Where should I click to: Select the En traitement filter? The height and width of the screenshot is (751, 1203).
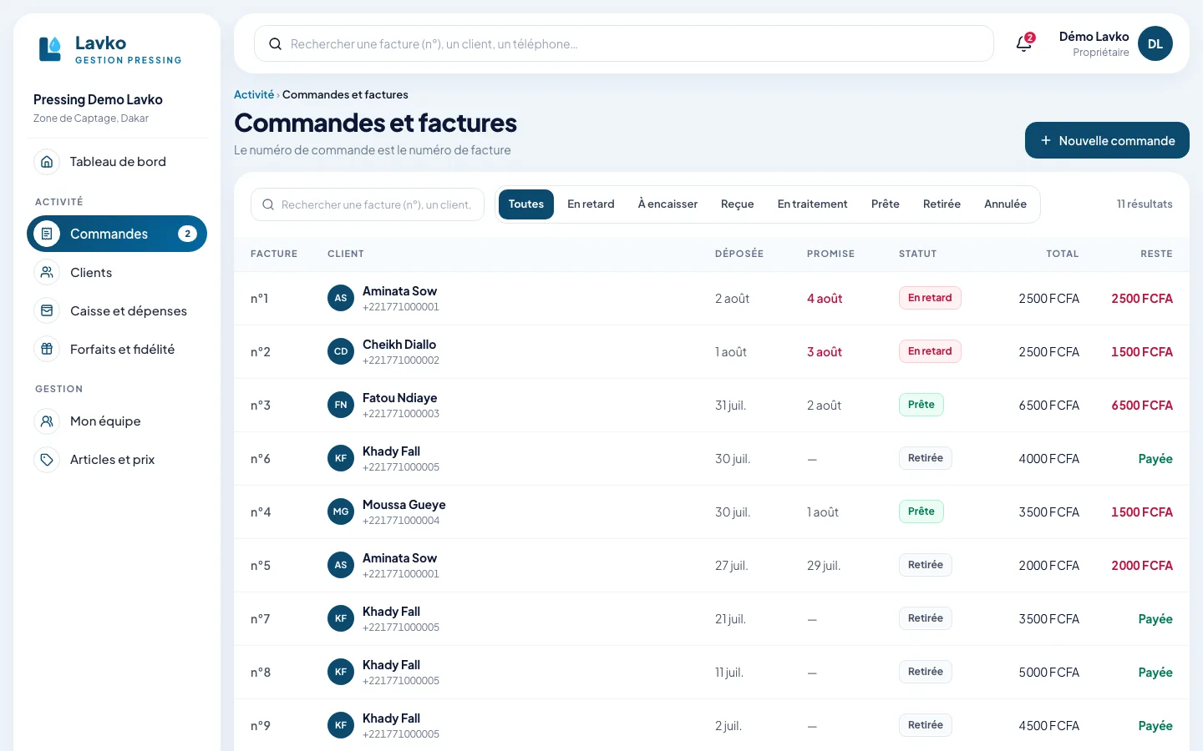coord(812,204)
